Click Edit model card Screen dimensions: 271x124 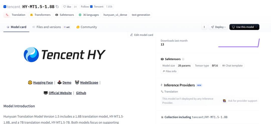pyautogui.click(x=142, y=35)
